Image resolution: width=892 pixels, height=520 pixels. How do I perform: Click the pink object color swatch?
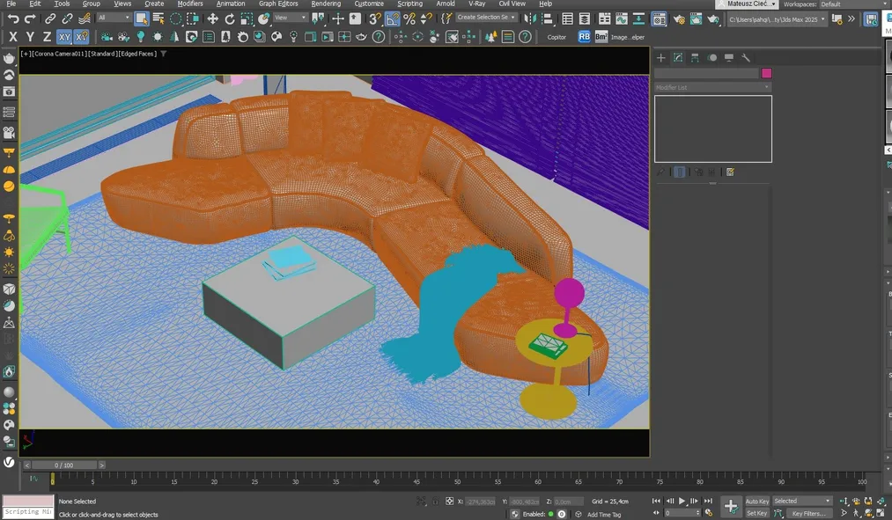tap(766, 73)
